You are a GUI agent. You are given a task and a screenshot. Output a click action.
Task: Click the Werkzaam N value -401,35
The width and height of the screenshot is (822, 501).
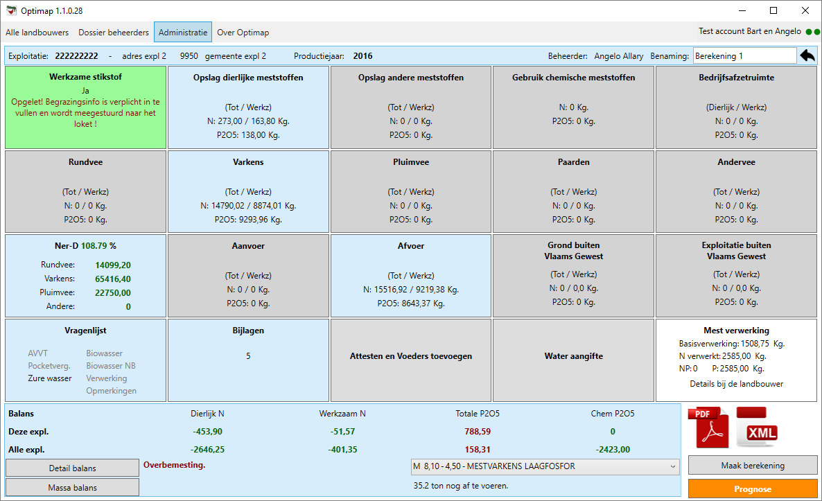click(x=342, y=450)
